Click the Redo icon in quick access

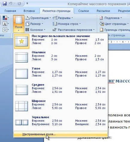point(19,4)
